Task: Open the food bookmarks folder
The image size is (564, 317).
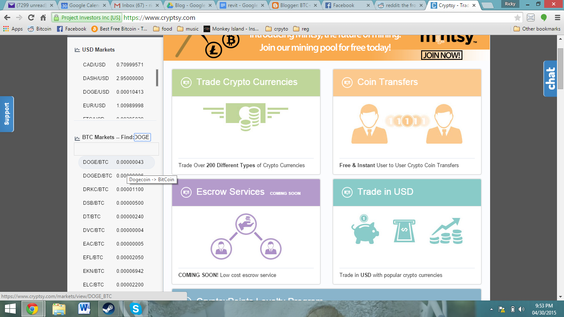Action: [163, 29]
